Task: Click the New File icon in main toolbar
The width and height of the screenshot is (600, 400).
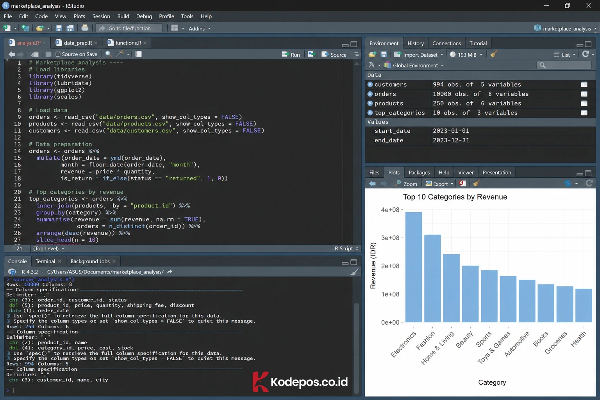Action: coord(7,28)
